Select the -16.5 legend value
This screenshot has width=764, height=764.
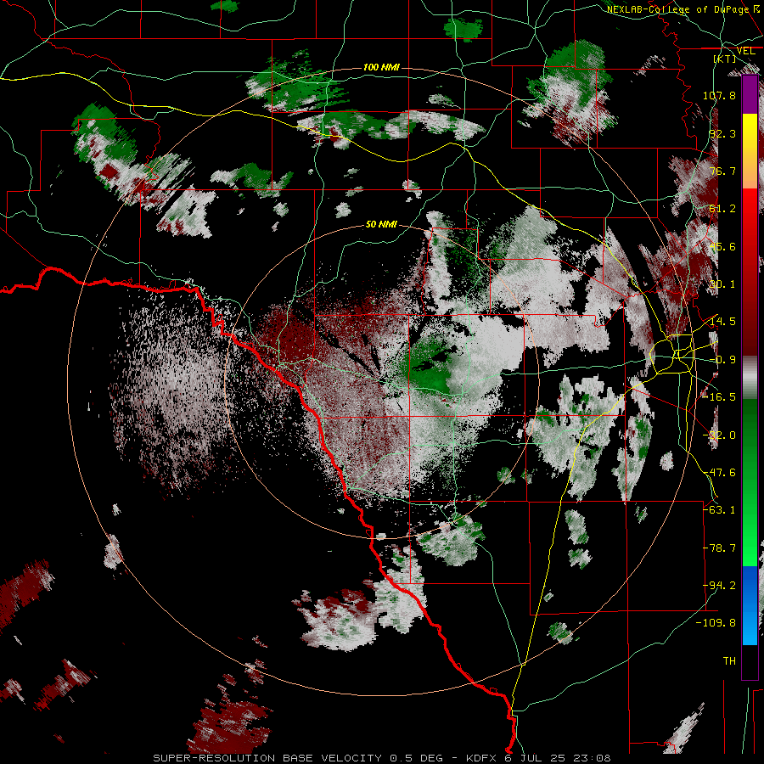coord(719,397)
